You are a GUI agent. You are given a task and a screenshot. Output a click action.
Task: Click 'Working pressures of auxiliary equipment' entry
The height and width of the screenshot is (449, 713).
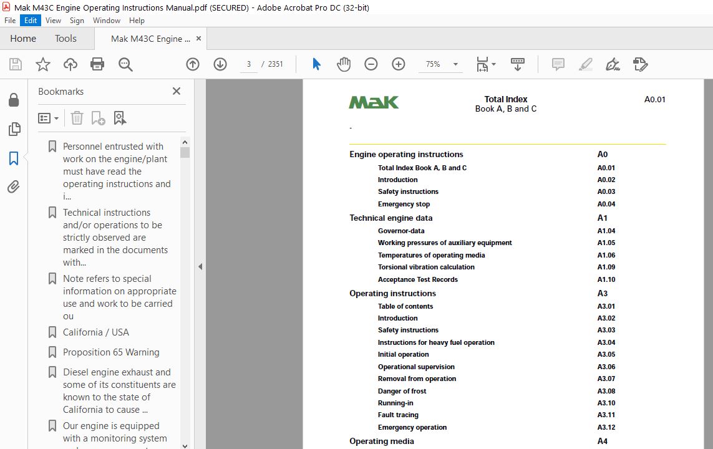[x=445, y=243]
